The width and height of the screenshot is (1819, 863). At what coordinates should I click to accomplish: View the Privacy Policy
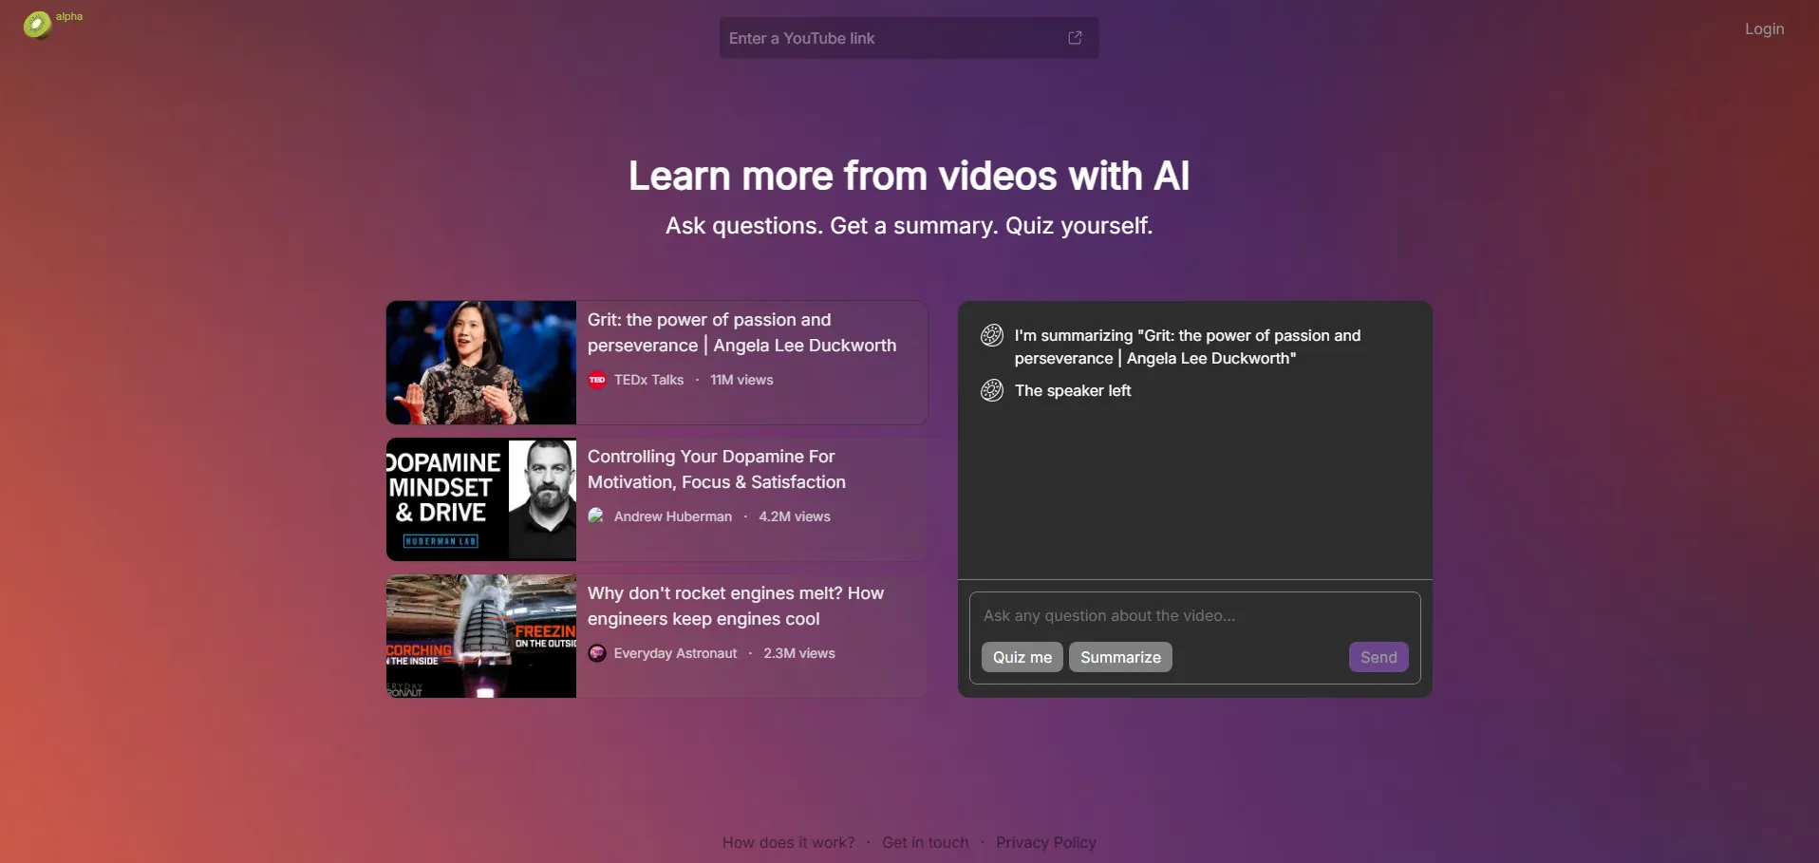click(x=1045, y=842)
